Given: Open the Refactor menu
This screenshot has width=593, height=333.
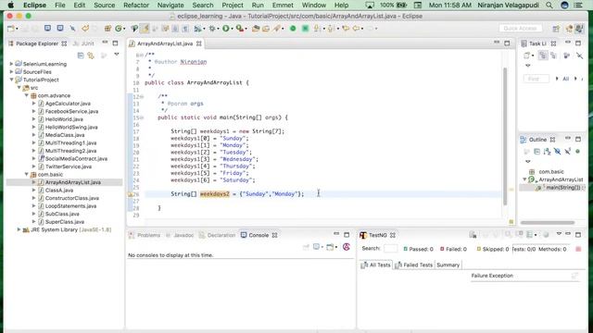Looking at the screenshot, I should pos(136,6).
